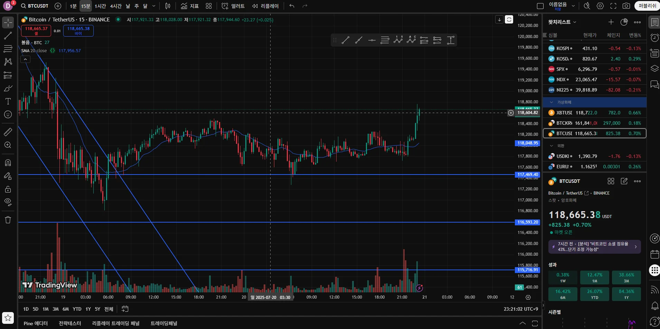Select the text annotation tool
Viewport: 660px width, 329px height.
8,101
